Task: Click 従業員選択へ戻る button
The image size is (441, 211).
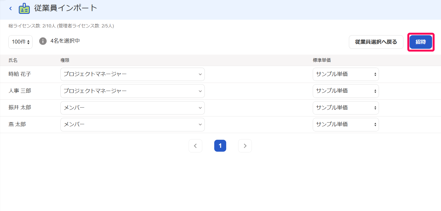Action: pyautogui.click(x=376, y=42)
